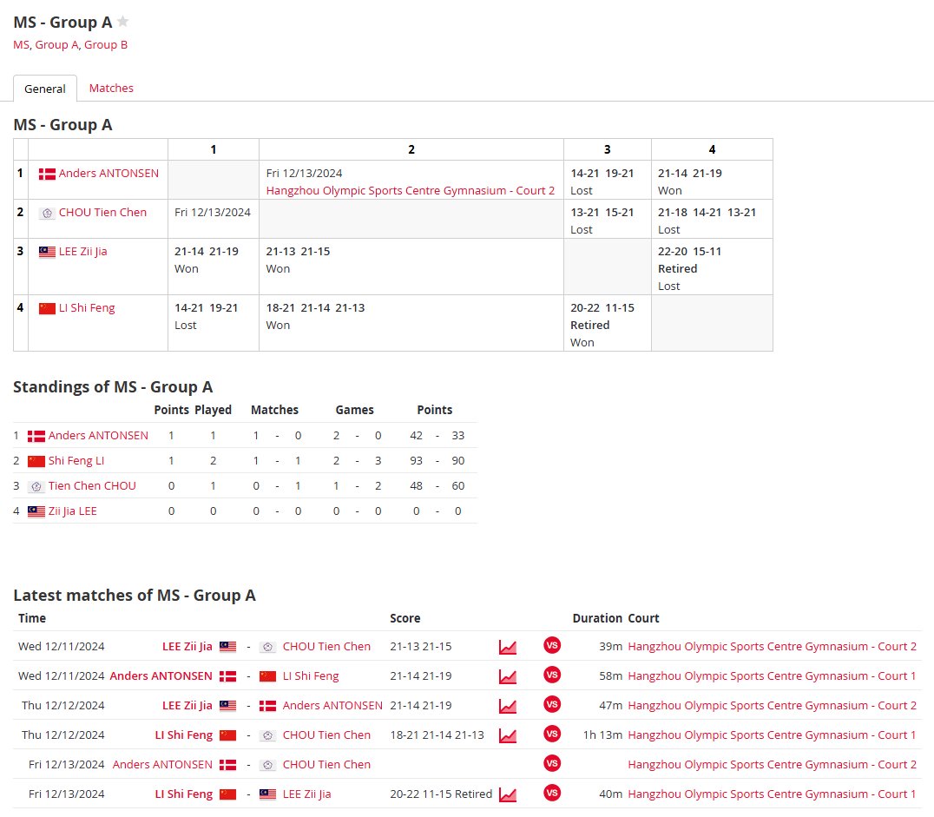Screen dimensions: 934x817
Task: Open LEE Zii Jia in the 12/11 latest match
Action: [187, 647]
